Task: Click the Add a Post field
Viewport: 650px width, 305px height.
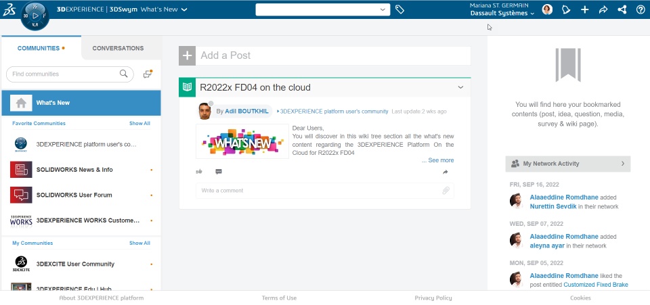Action: 333,55
